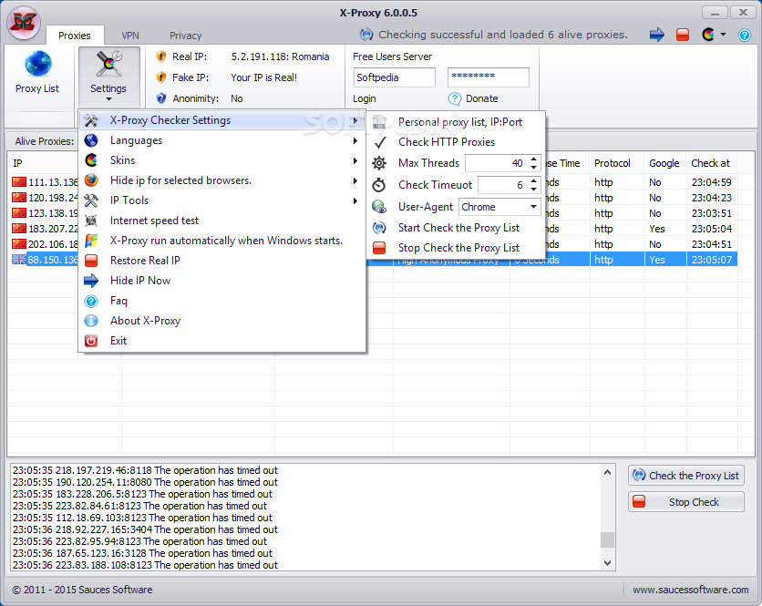Image resolution: width=762 pixels, height=606 pixels.
Task: Toggle X-Proxy run automatically when Windows starts
Action: tap(226, 241)
